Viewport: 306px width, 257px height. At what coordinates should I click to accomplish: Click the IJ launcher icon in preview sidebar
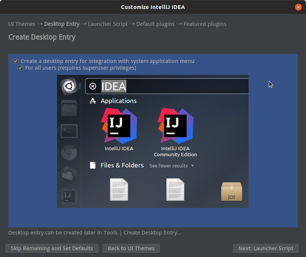69,196
